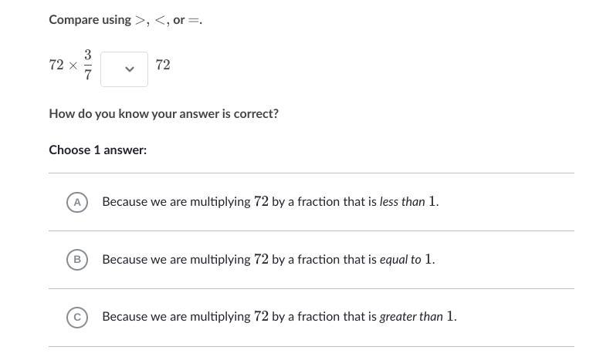Click the fraction 3/7 in the expression
This screenshot has width=596, height=360.
88,65
